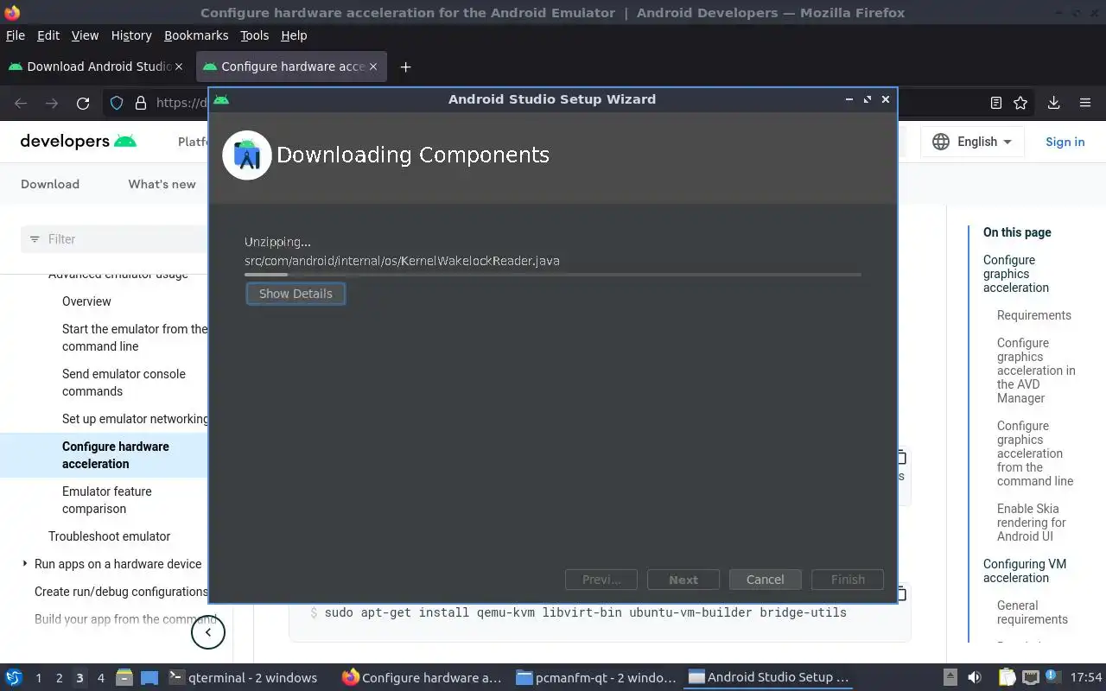This screenshot has width=1106, height=691.
Task: Open Create run/debug configurations
Action: [x=121, y=592]
